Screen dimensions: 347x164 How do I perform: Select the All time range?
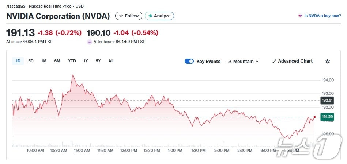111,61
